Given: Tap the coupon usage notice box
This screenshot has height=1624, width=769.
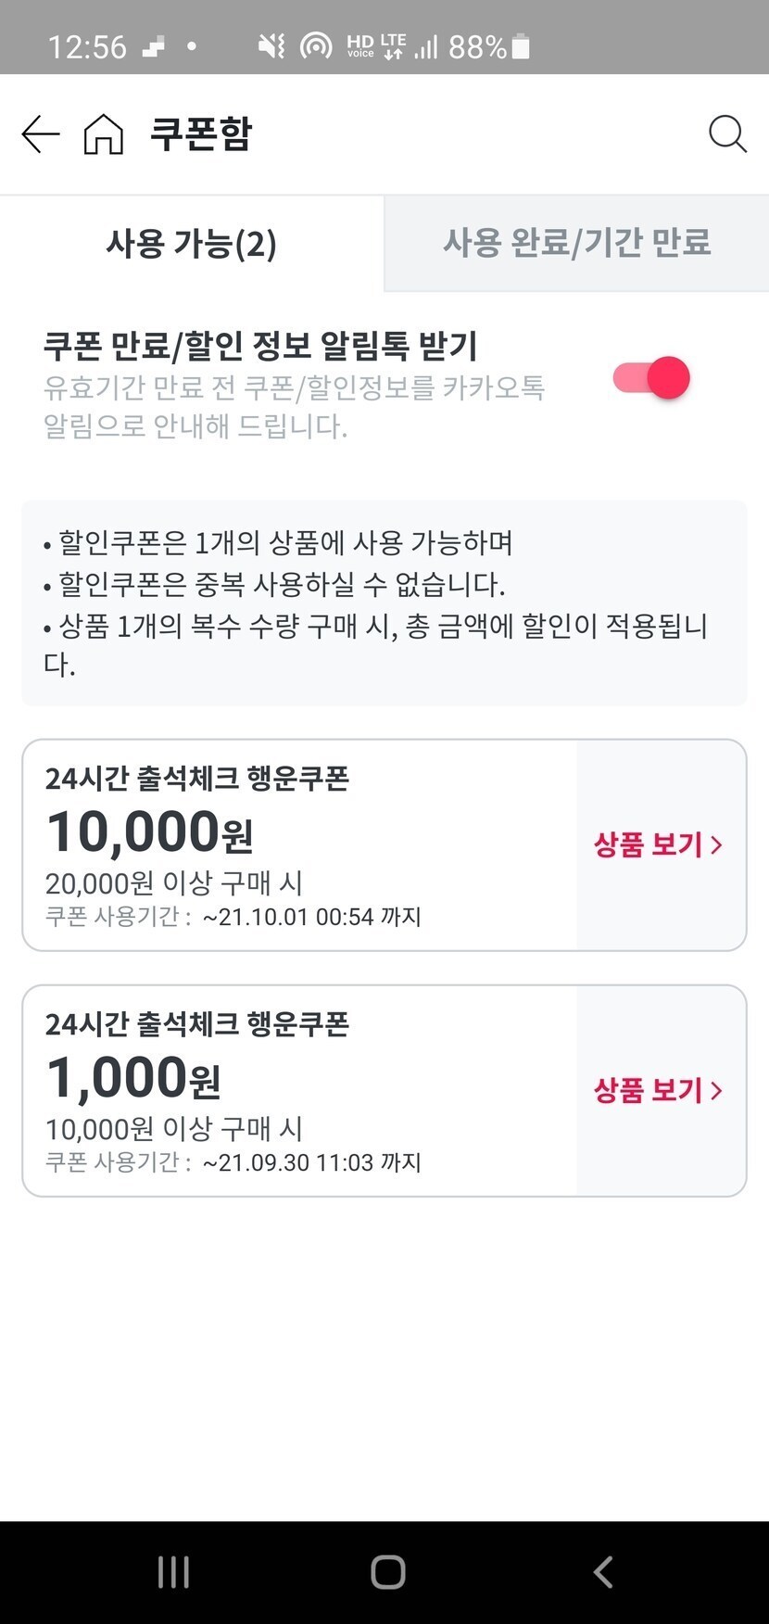Looking at the screenshot, I should (384, 603).
